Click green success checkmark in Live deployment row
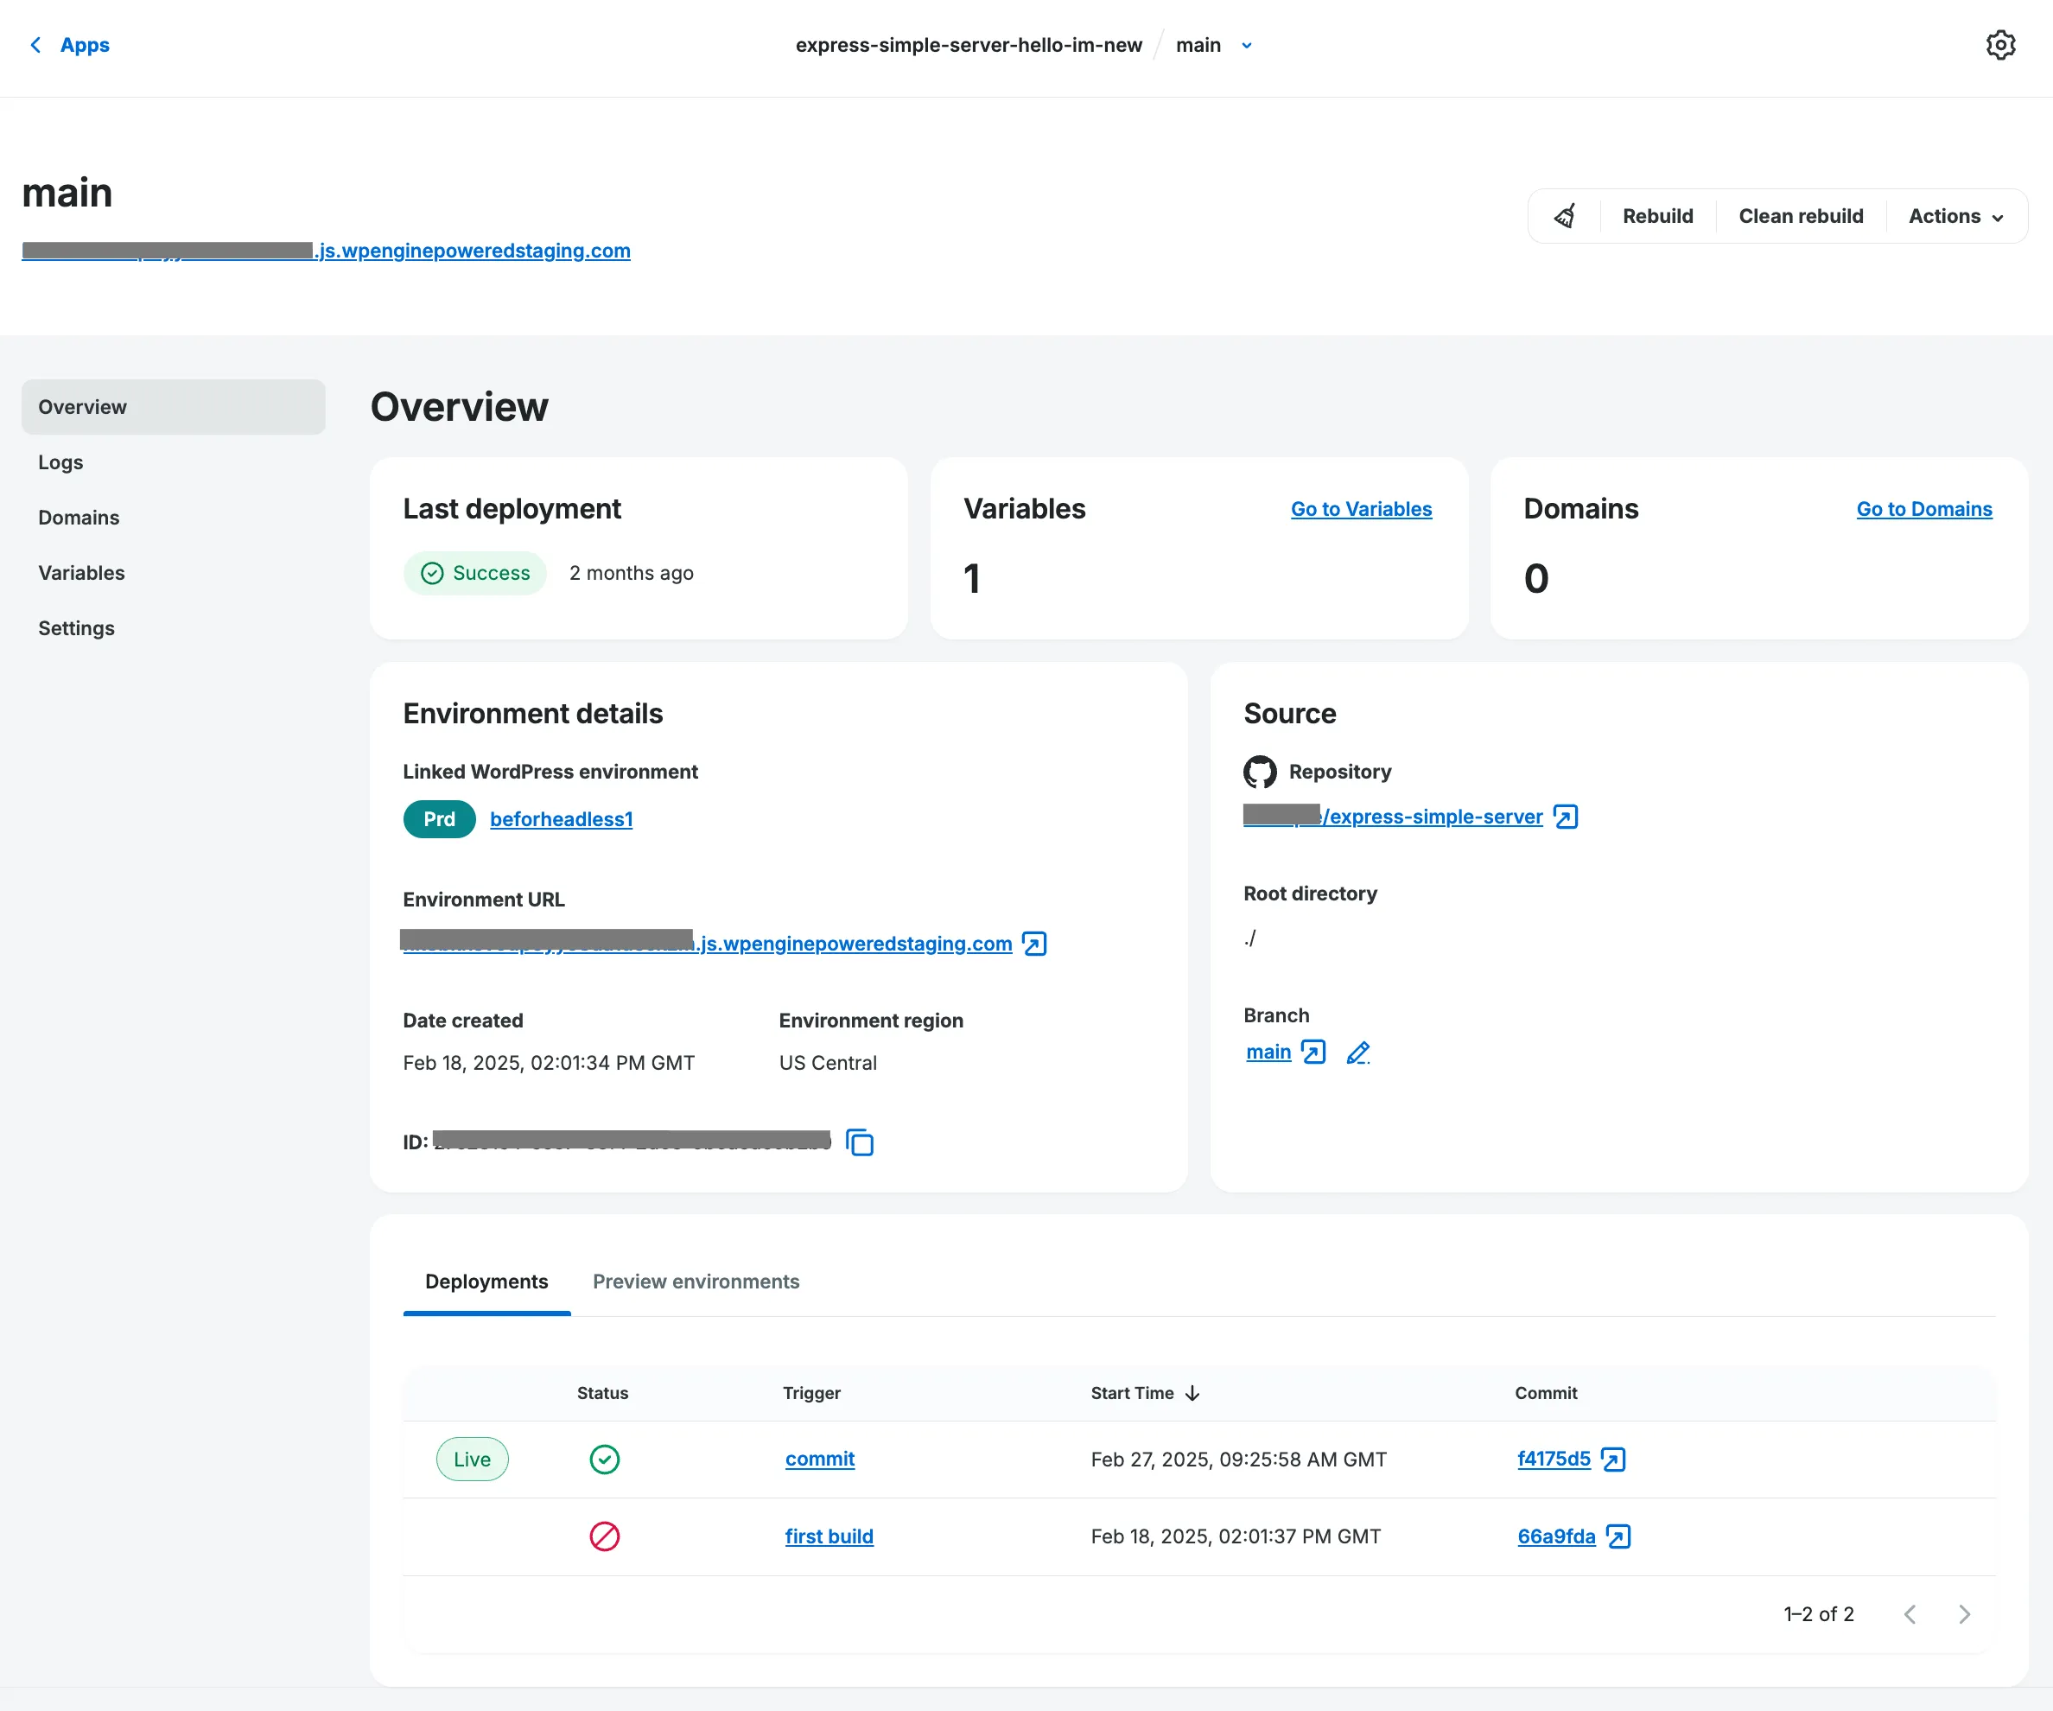 [x=604, y=1460]
